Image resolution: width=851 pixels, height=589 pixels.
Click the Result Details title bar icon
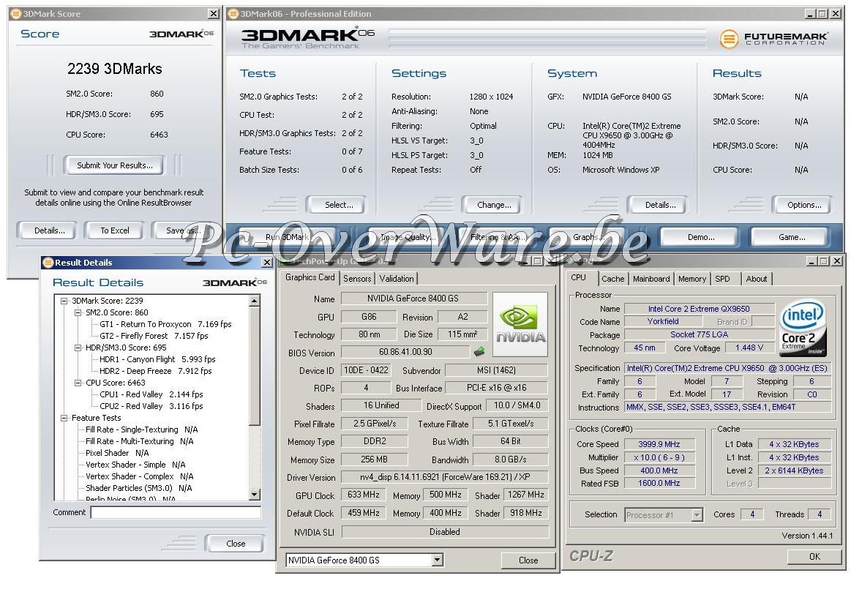48,263
